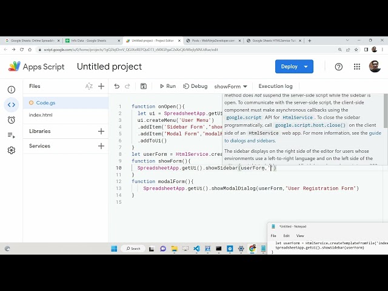Open Chrome from the taskbar
Image resolution: width=388 pixels, height=291 pixels.
252,249
